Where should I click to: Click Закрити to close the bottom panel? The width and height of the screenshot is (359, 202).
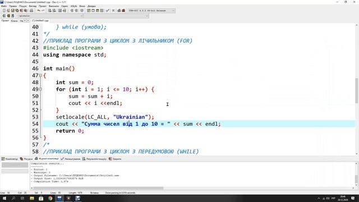click(115, 159)
